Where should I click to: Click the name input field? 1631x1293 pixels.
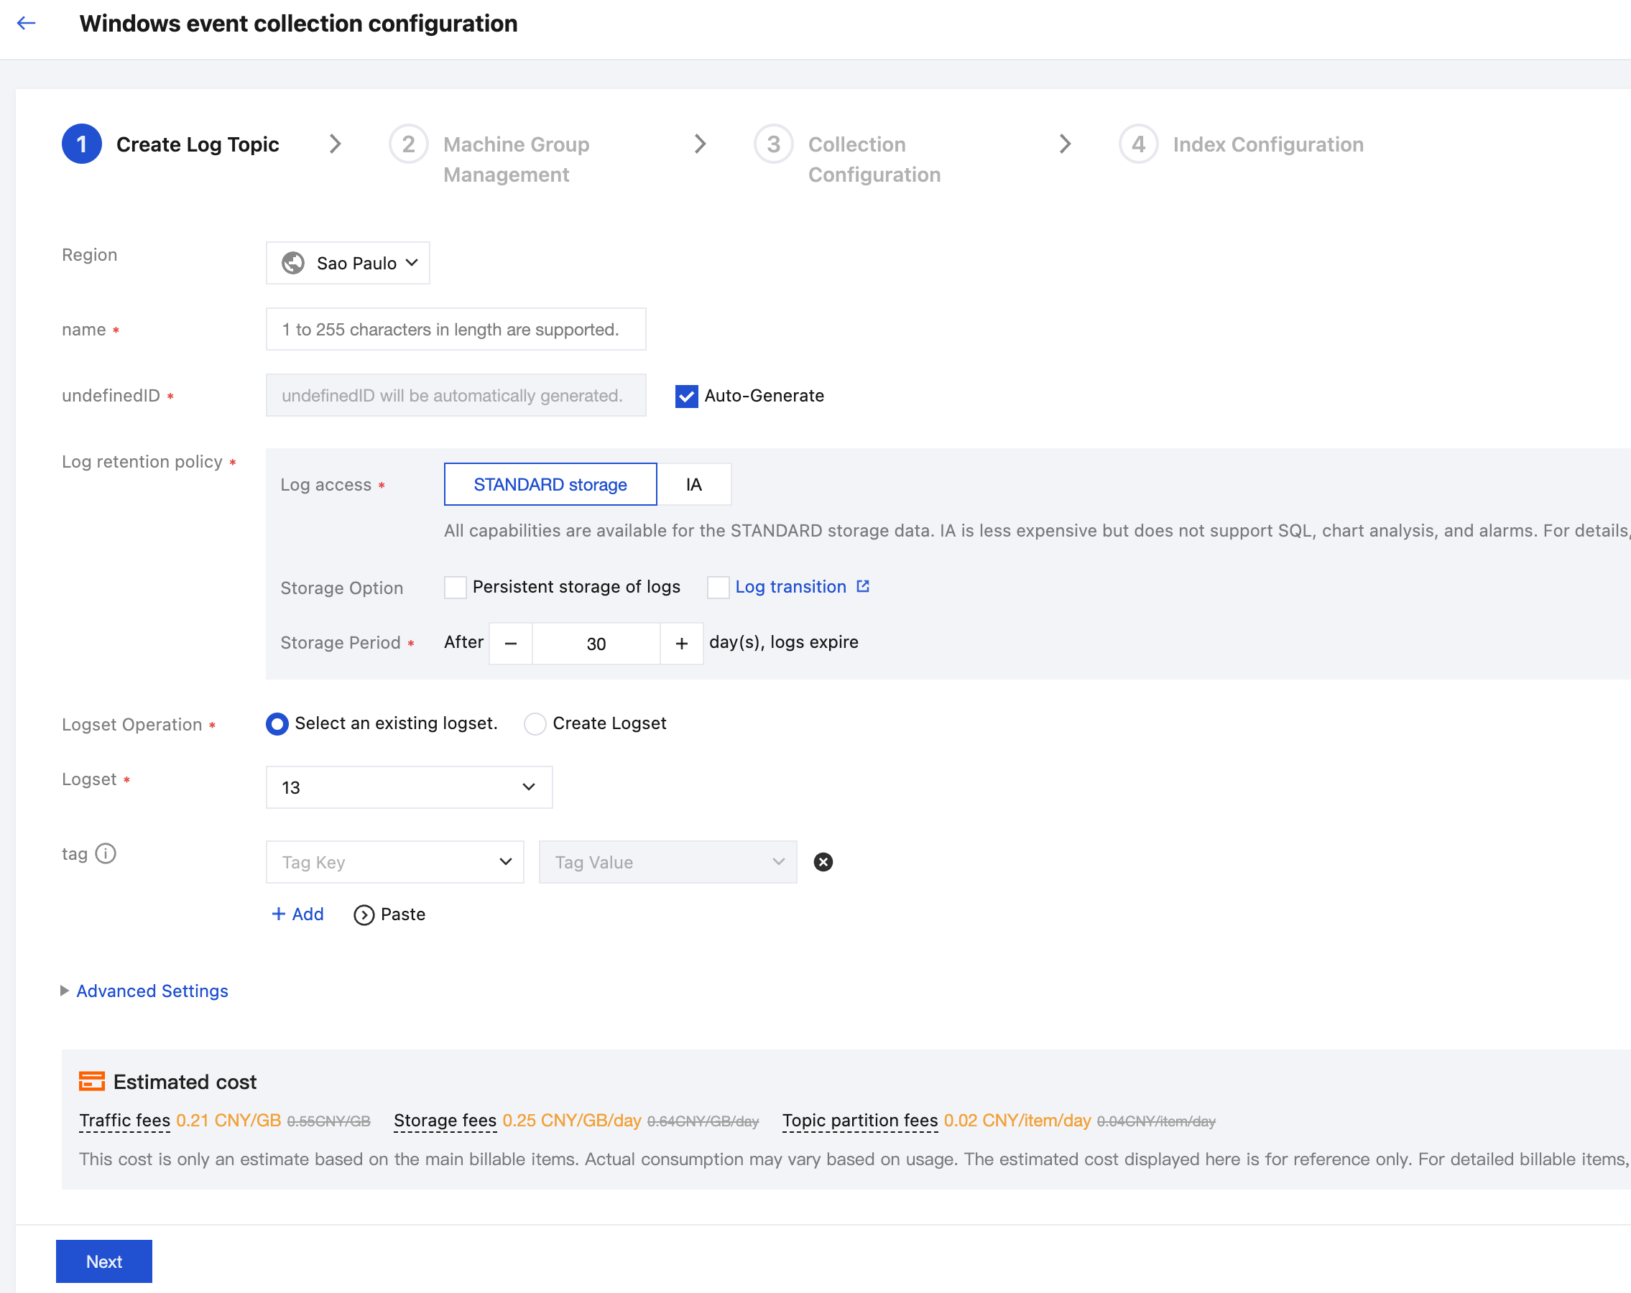click(x=456, y=330)
